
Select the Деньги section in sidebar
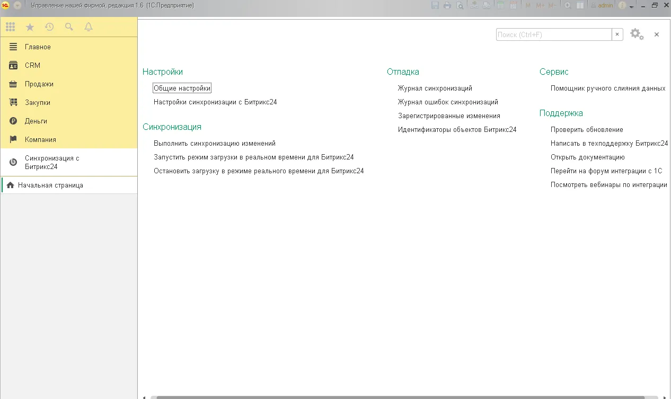tap(36, 121)
